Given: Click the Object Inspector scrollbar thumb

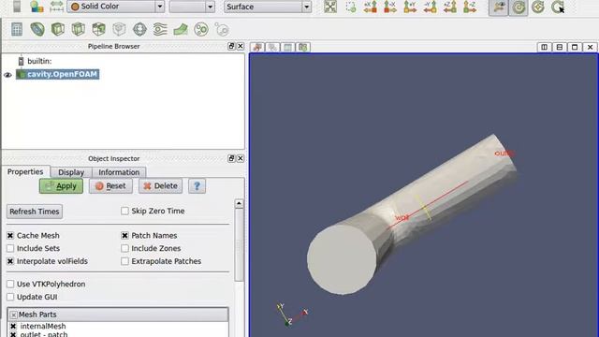Looking at the screenshot, I should point(239,244).
